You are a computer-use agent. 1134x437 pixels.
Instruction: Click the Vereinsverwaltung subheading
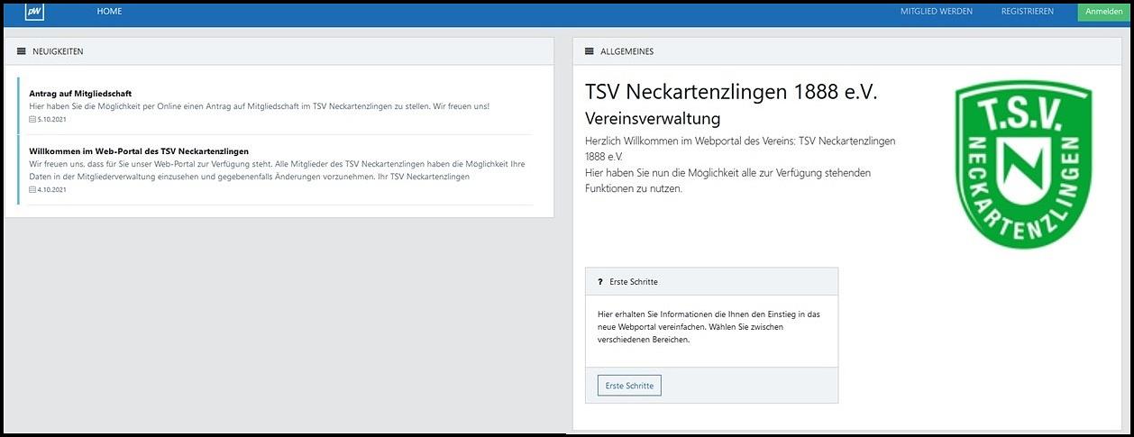click(x=653, y=119)
